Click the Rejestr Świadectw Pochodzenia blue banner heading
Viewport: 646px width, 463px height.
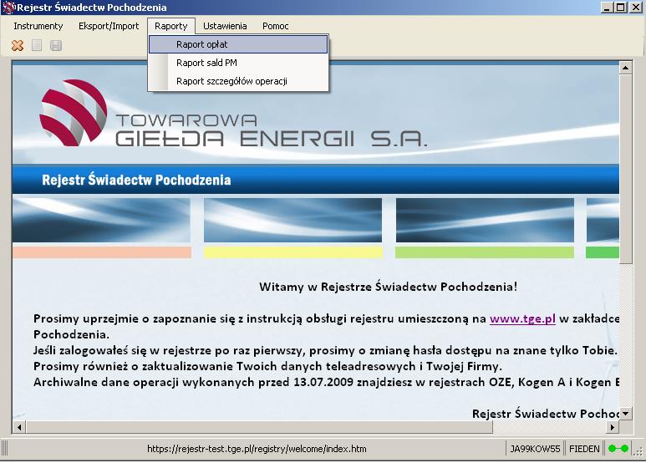tap(136, 180)
